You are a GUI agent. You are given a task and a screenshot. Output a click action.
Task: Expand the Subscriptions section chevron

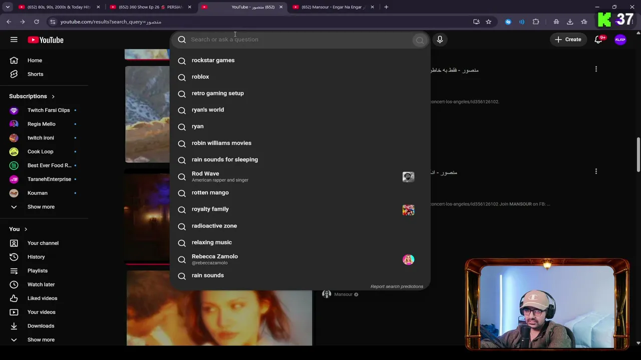[x=53, y=96]
